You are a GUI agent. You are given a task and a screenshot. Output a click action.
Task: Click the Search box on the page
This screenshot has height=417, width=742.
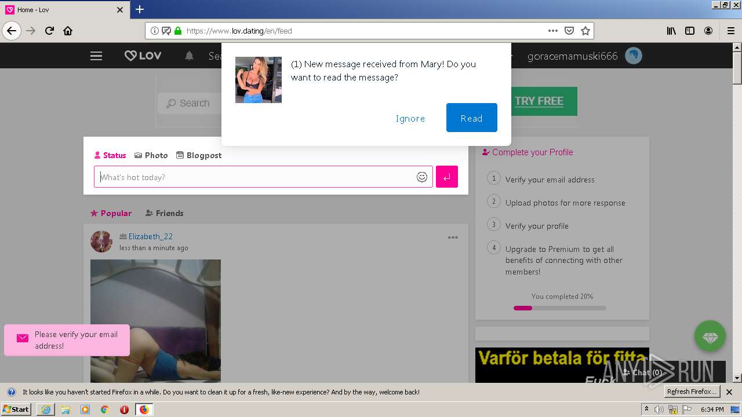190,103
